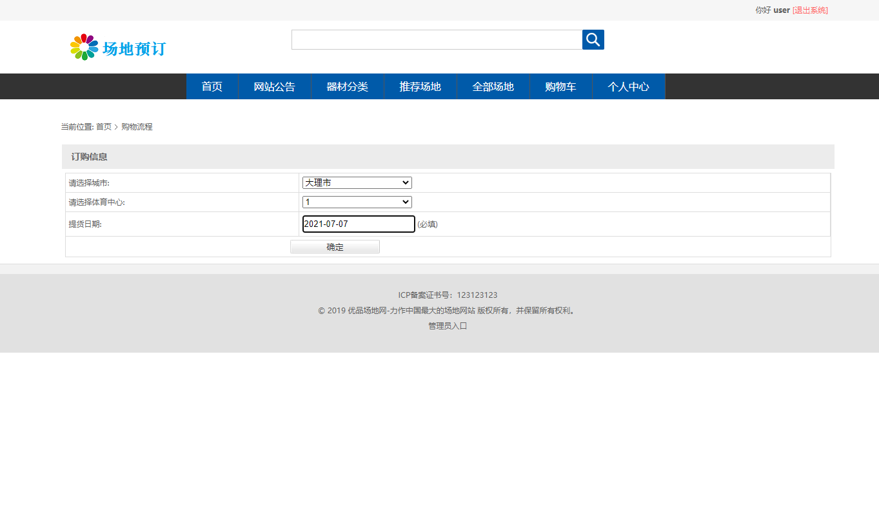Switch to the 网站公告 tab

[274, 86]
